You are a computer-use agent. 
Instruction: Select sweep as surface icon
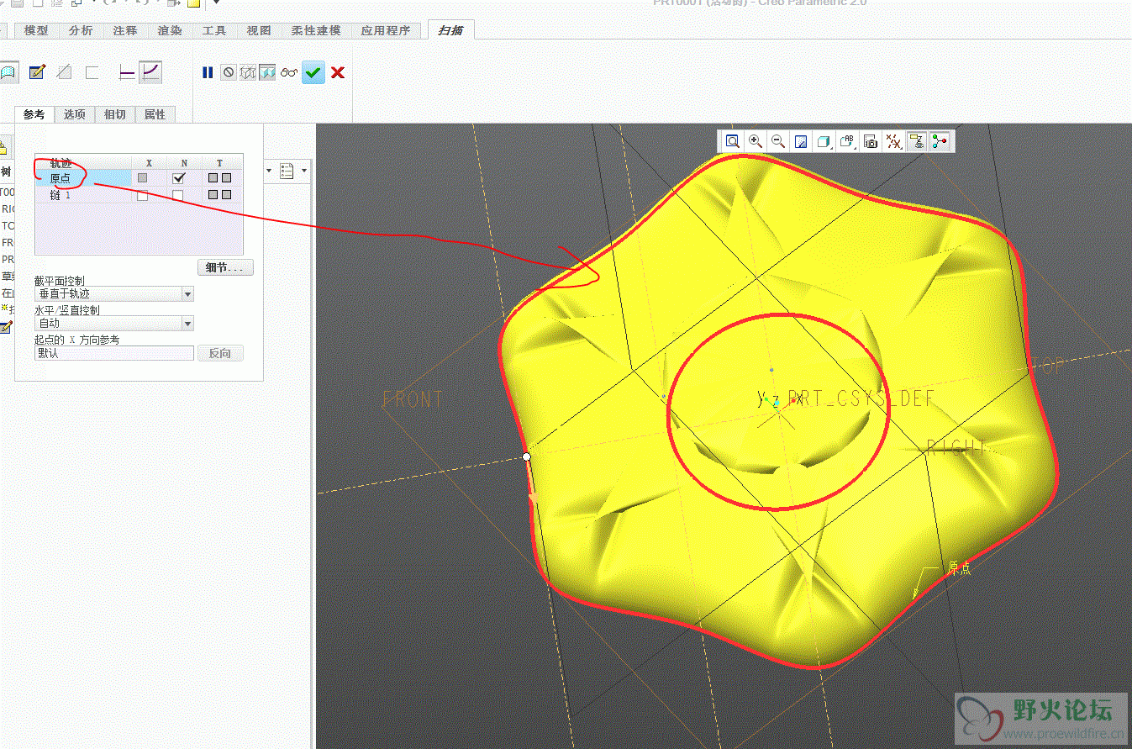[8, 73]
